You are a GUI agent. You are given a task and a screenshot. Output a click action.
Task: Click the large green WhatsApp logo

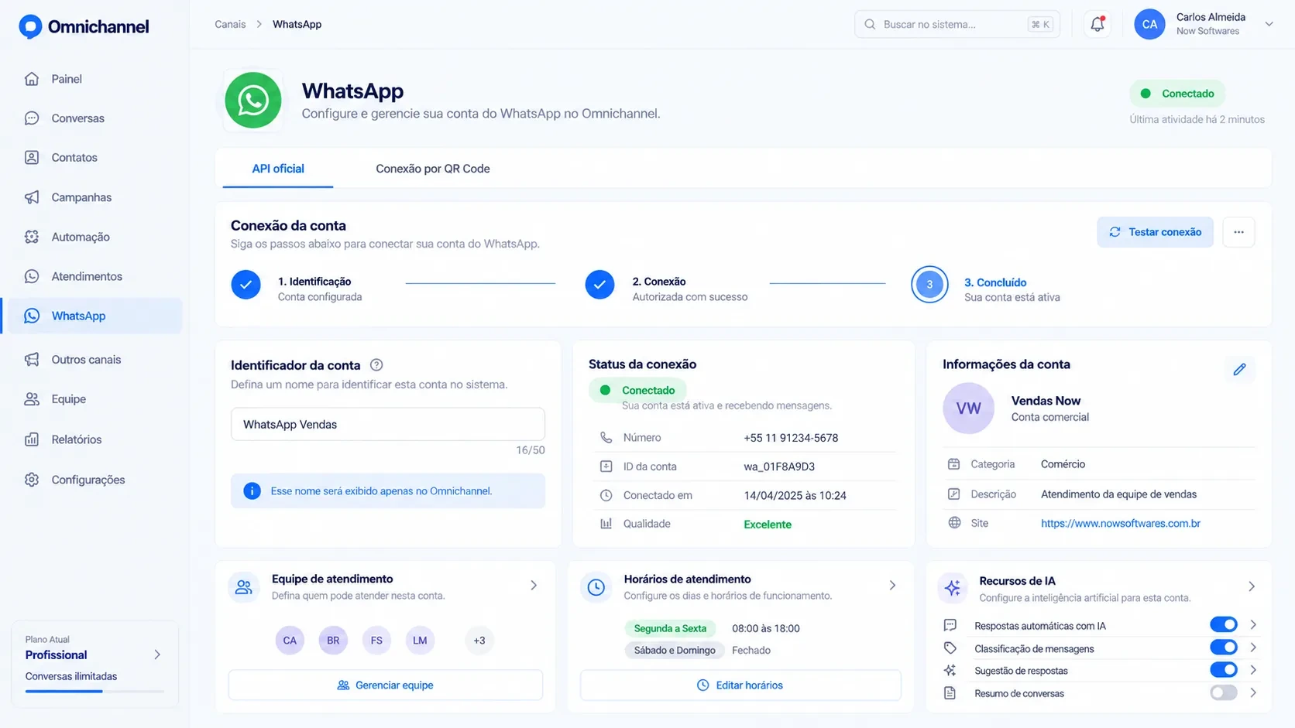click(253, 101)
